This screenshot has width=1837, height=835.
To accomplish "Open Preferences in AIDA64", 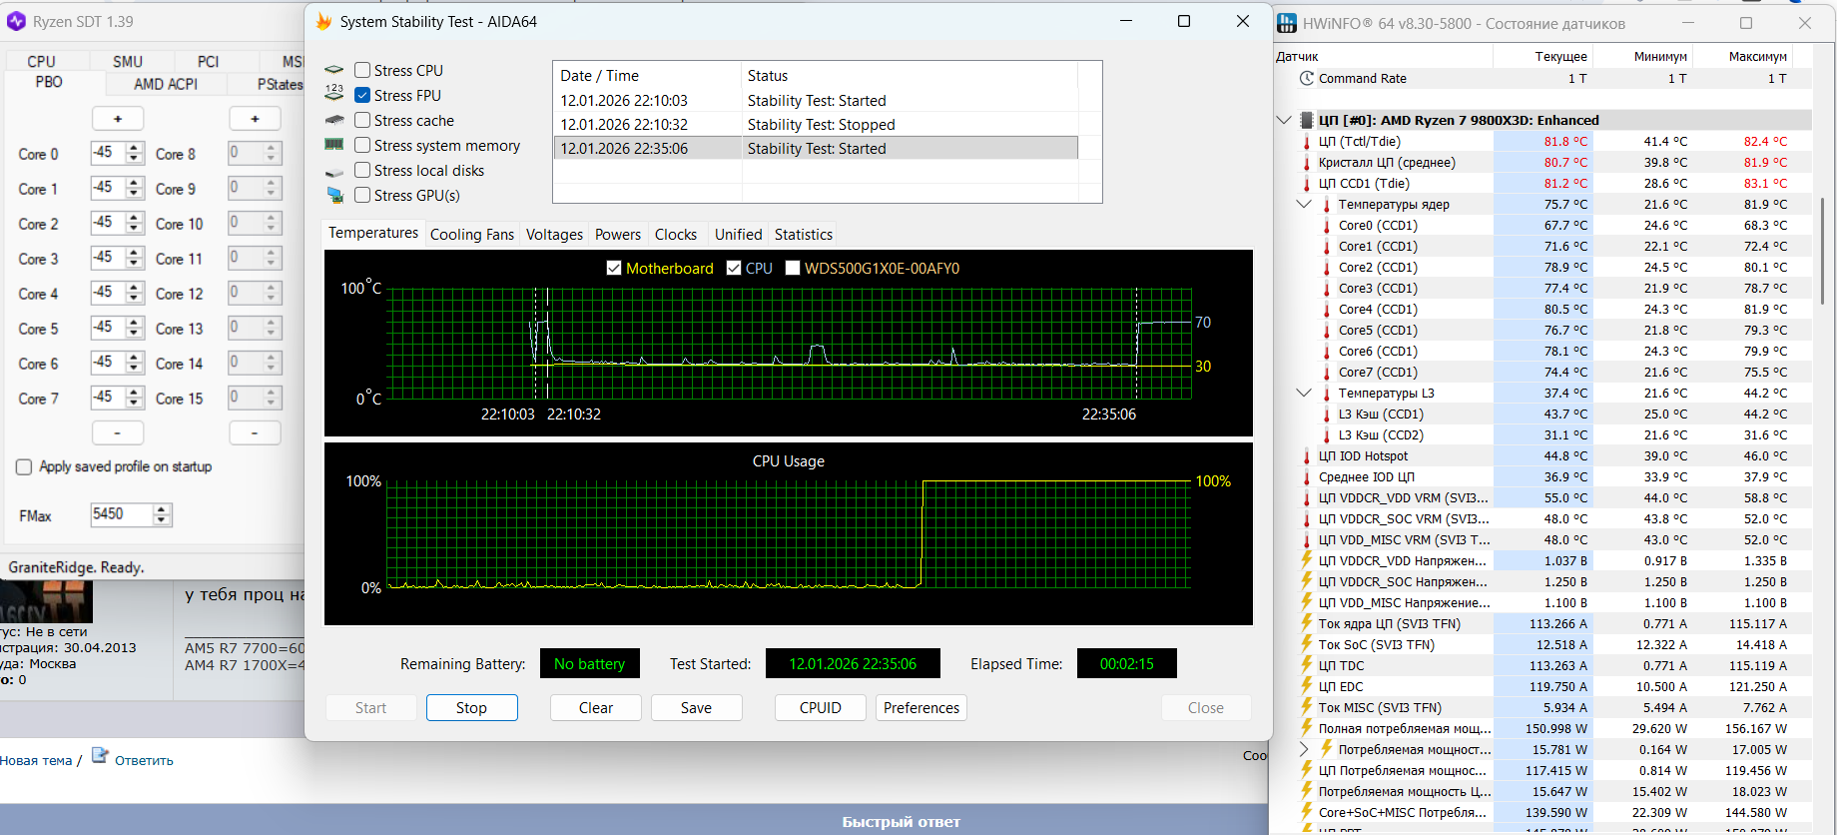I will 921,707.
